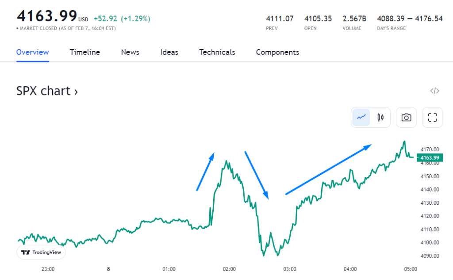Image resolution: width=453 pixels, height=280 pixels.
Task: Click the green 4163.99 price label
Action: tap(430, 157)
